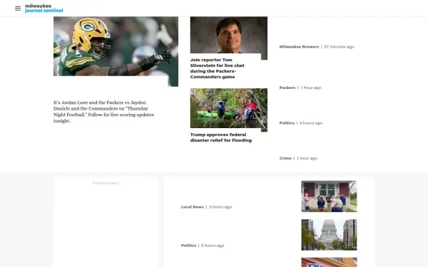
Task: Open Tom Silverstein live chat headline
Action: pyautogui.click(x=218, y=68)
